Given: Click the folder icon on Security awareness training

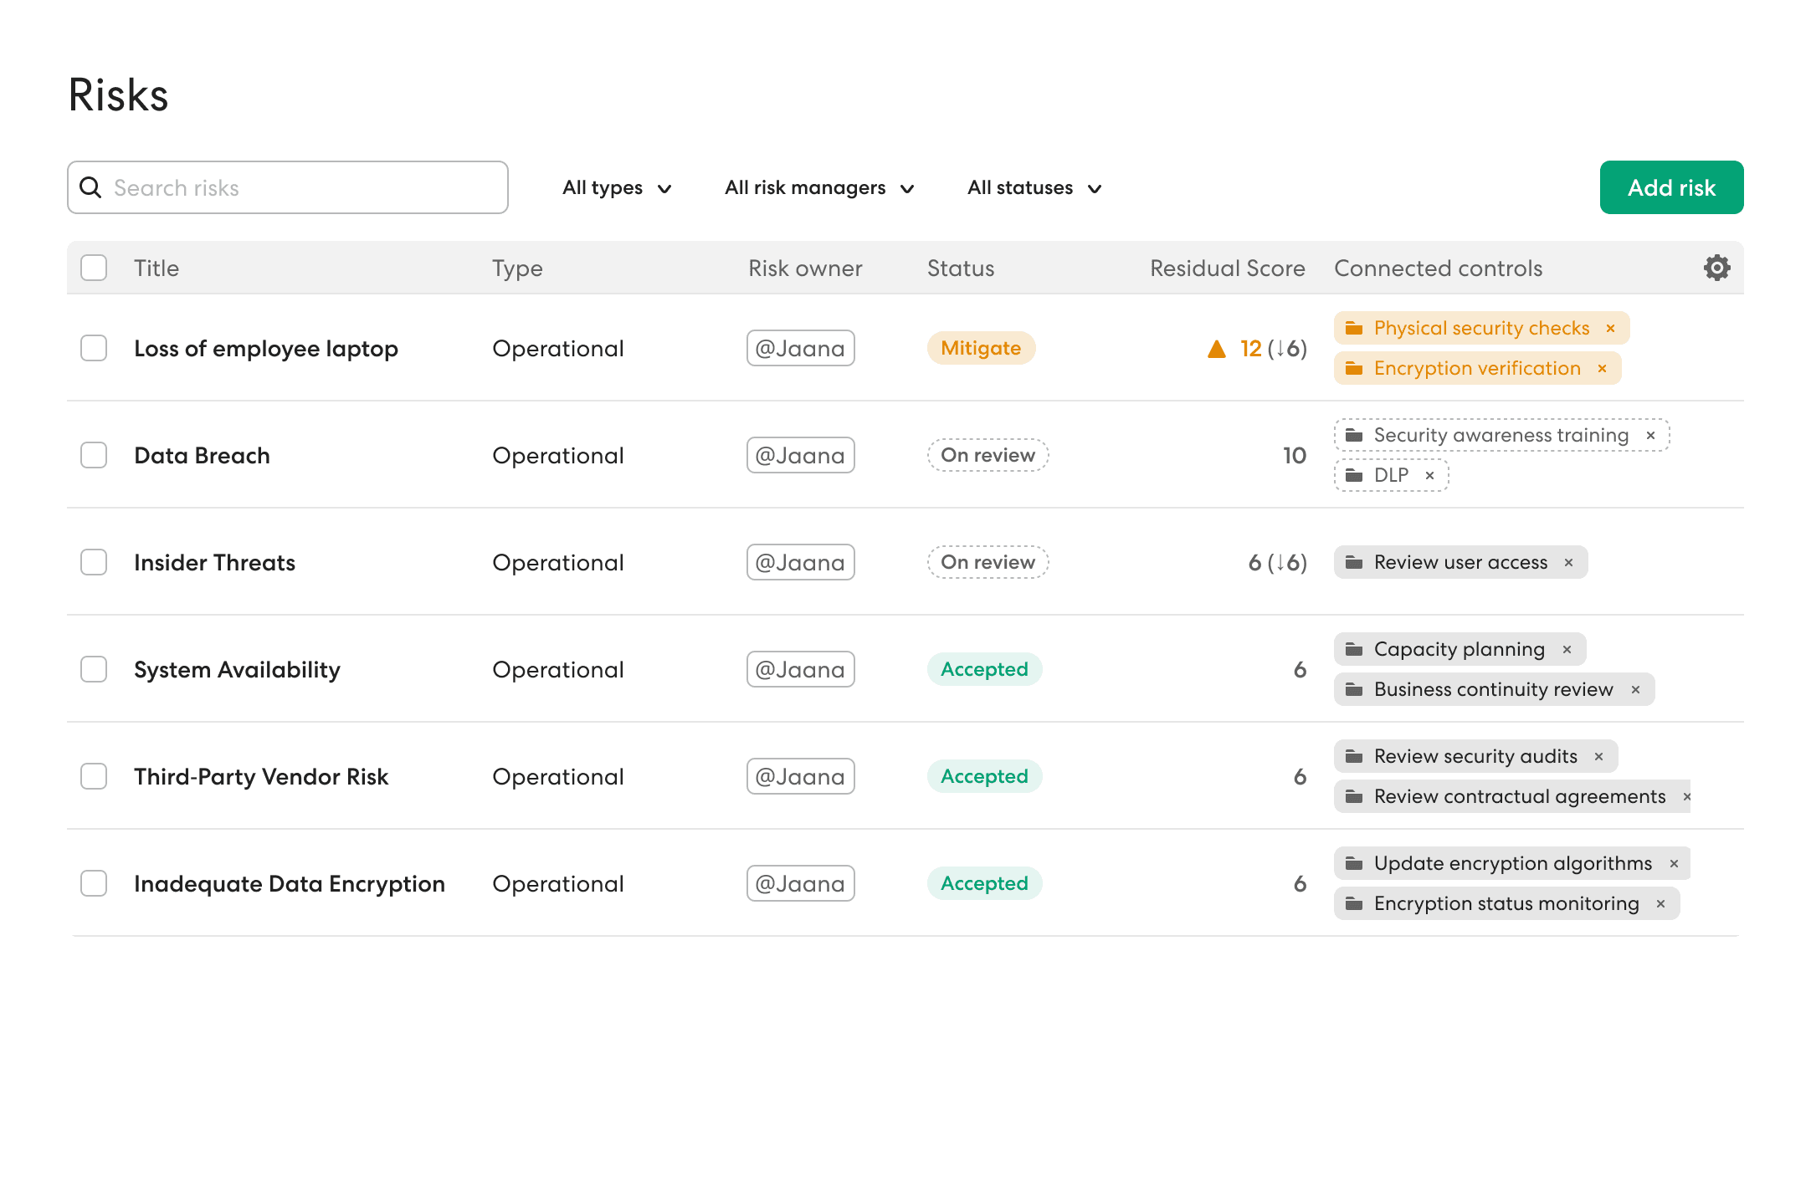Looking at the screenshot, I should 1354,435.
